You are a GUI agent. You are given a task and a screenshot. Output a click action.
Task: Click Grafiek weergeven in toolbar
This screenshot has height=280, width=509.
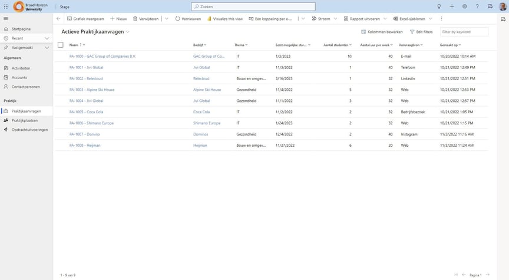85,19
